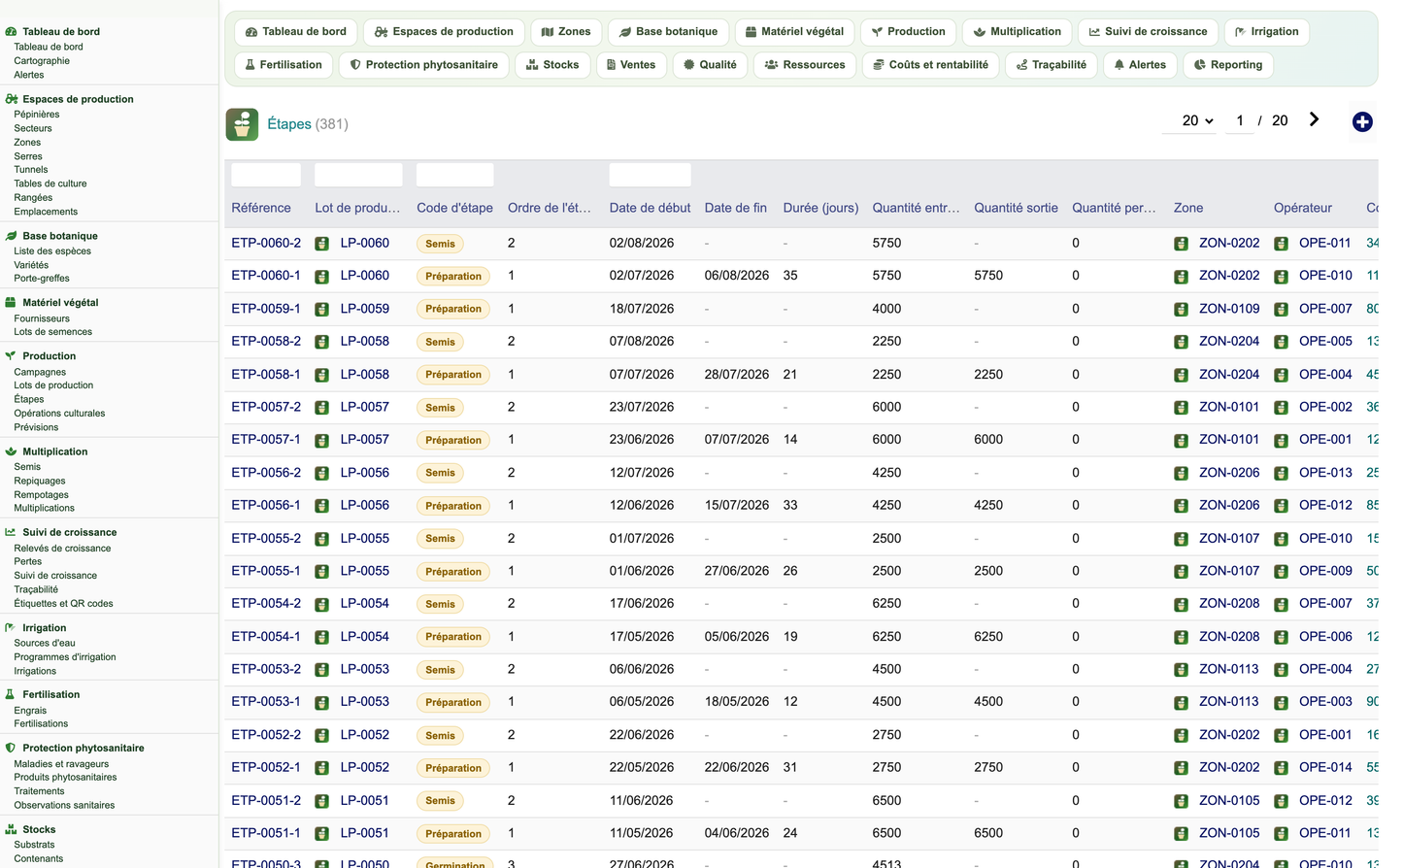Click the zone icon beside ZON-0109
The image size is (1403, 868).
pyautogui.click(x=1181, y=310)
